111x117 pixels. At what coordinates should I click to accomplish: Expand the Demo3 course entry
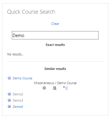coord(9,100)
